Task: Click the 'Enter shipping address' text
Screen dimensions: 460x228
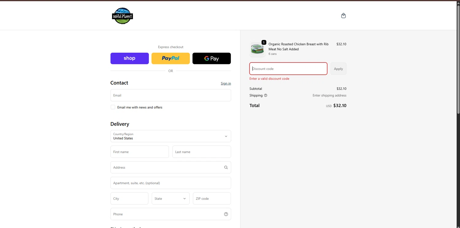Action: coord(329,95)
